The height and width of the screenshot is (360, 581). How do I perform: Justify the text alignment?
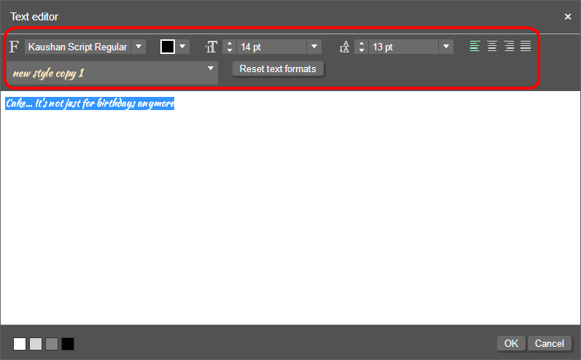click(x=526, y=47)
